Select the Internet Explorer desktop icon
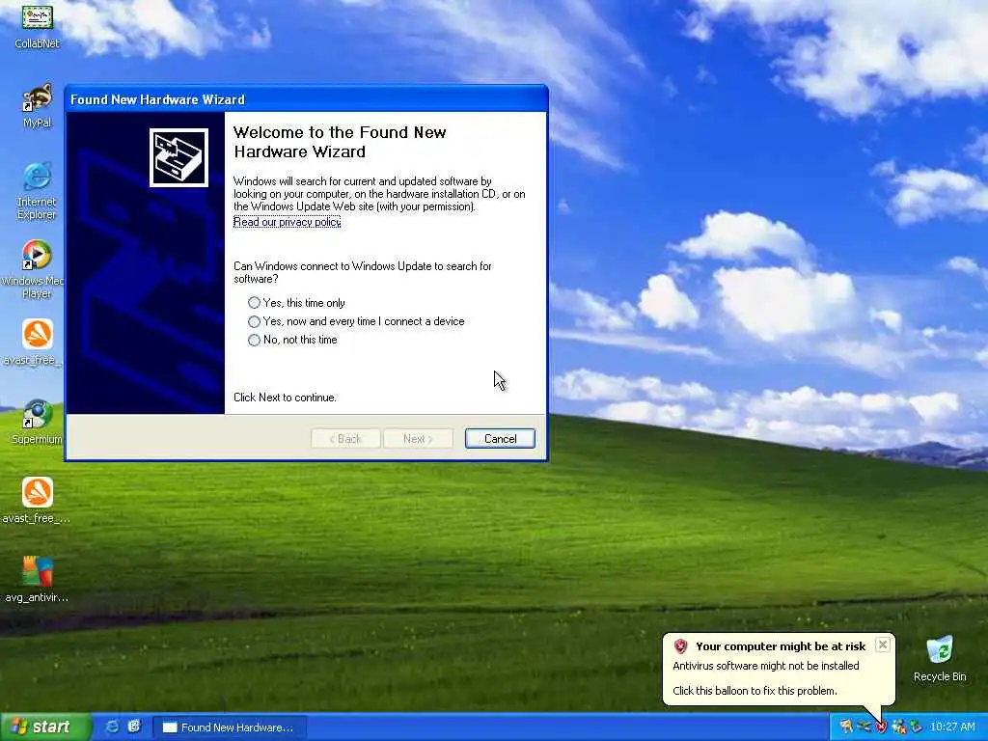 point(37,191)
